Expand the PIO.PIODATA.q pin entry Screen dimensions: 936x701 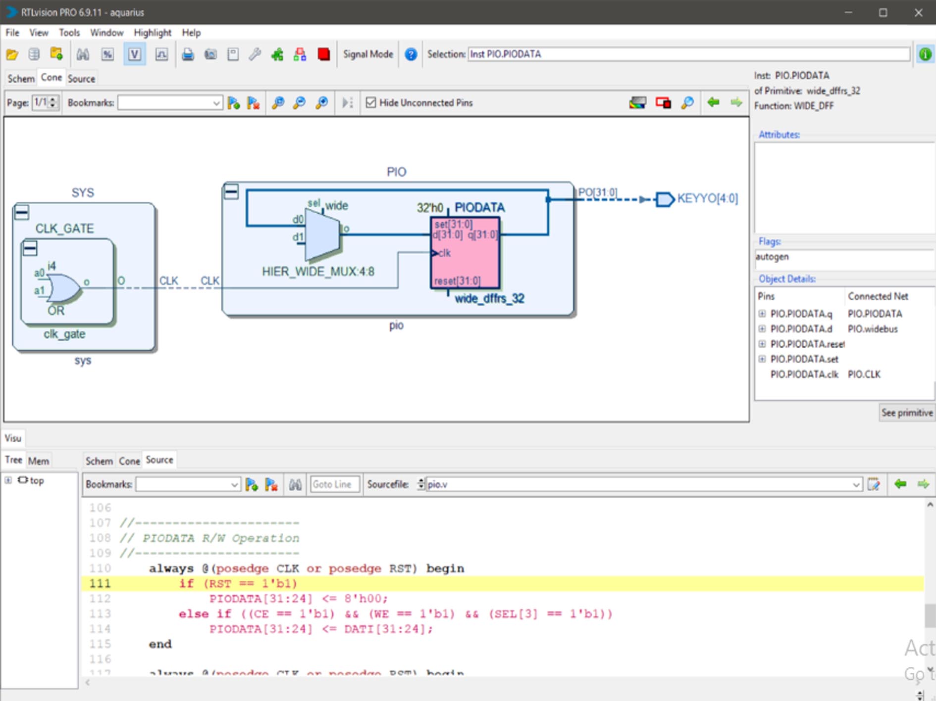point(762,314)
